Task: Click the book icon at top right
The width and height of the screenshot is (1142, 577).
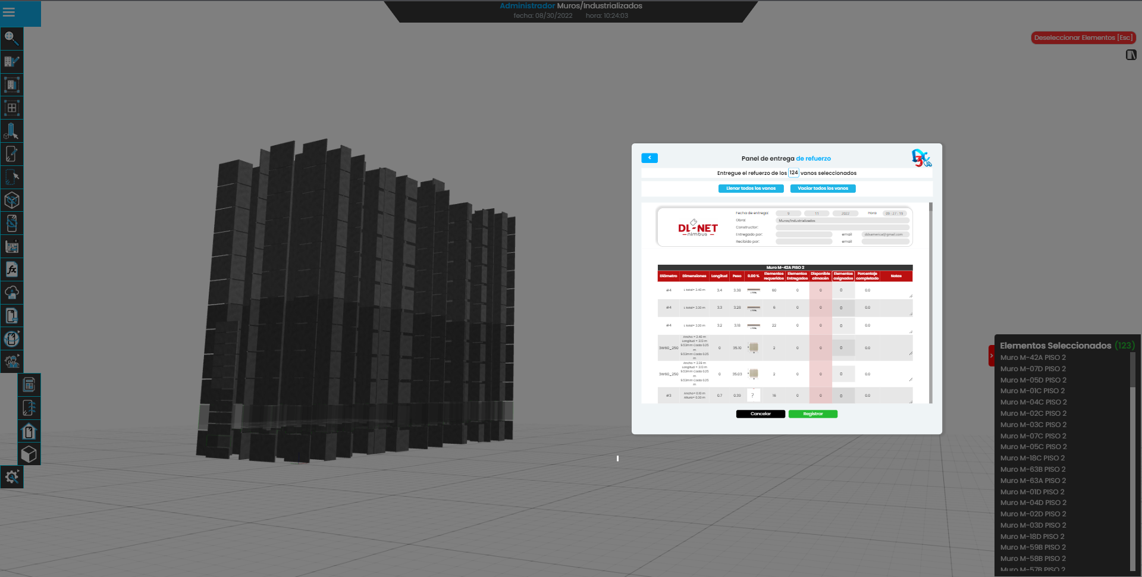Action: click(x=1131, y=55)
